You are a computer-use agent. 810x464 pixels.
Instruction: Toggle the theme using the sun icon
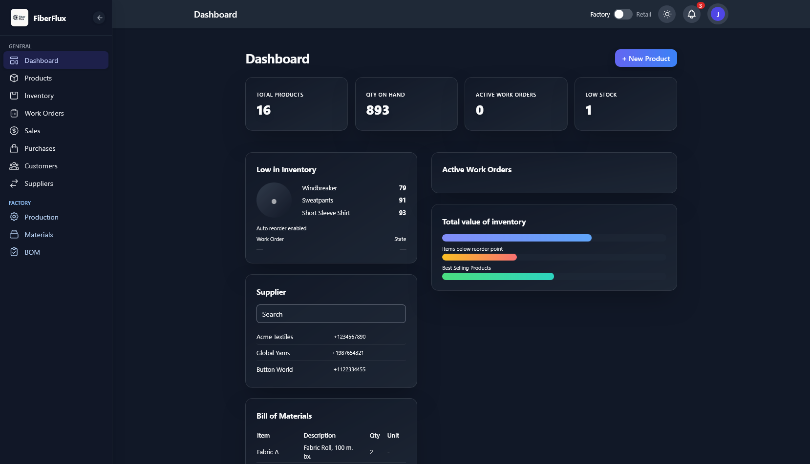pos(666,14)
